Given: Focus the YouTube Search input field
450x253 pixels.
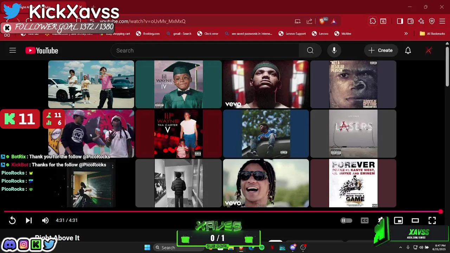Looking at the screenshot, I should point(205,51).
